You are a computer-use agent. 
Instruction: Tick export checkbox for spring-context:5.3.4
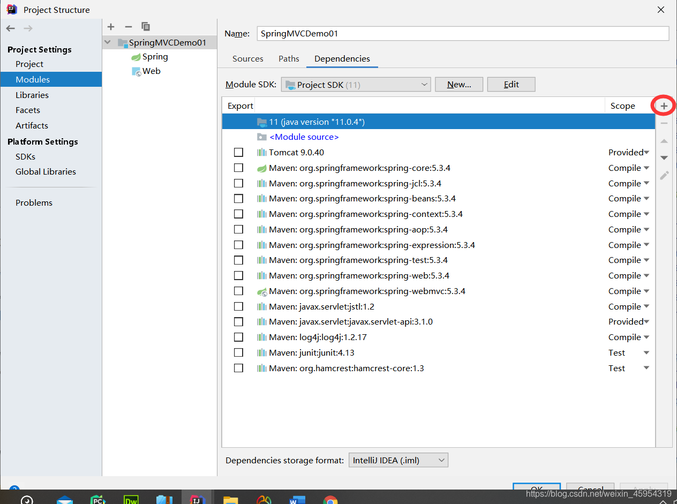tap(238, 214)
